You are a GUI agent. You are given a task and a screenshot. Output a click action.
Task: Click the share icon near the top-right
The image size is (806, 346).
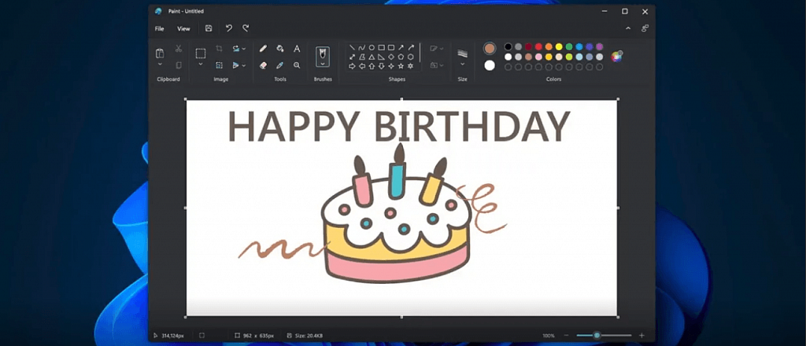point(645,28)
